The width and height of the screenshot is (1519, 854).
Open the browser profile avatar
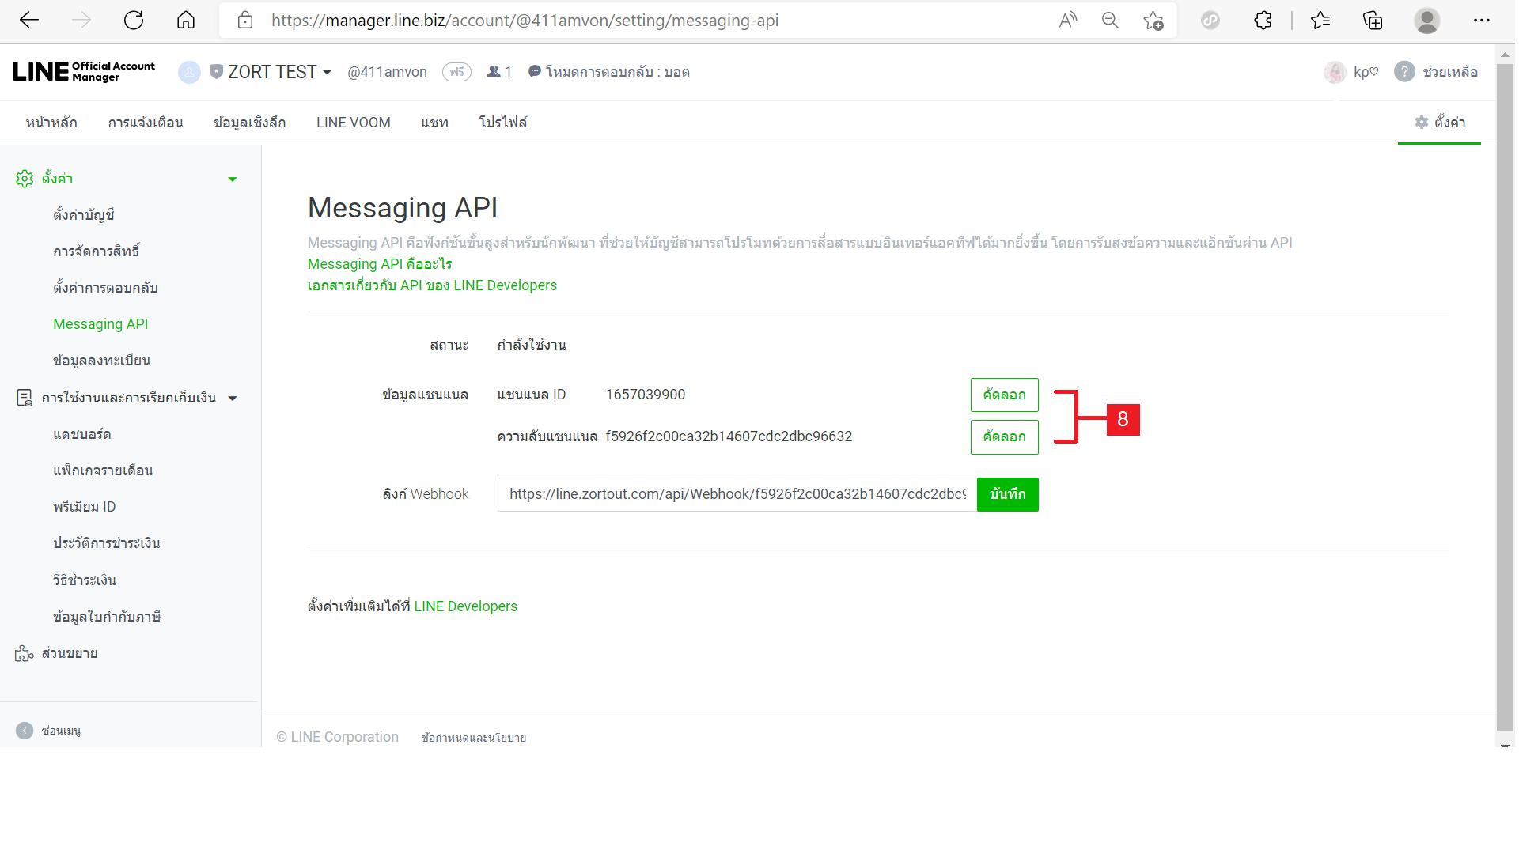pos(1427,21)
